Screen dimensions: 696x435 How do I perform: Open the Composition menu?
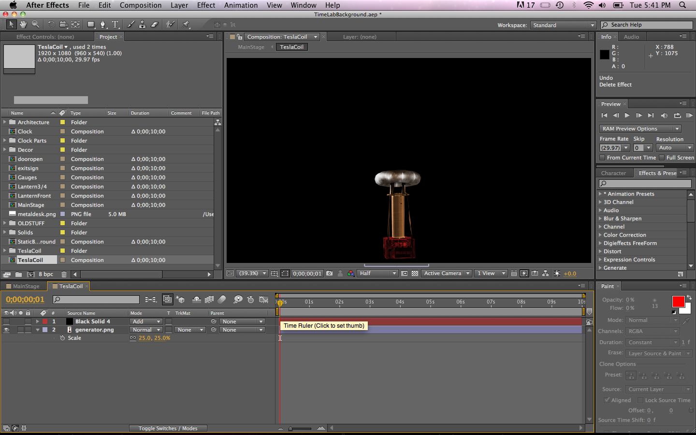pyautogui.click(x=141, y=5)
